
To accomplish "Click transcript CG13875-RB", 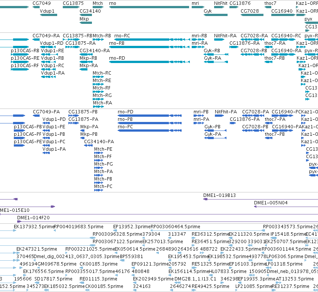I will click(71, 40).
